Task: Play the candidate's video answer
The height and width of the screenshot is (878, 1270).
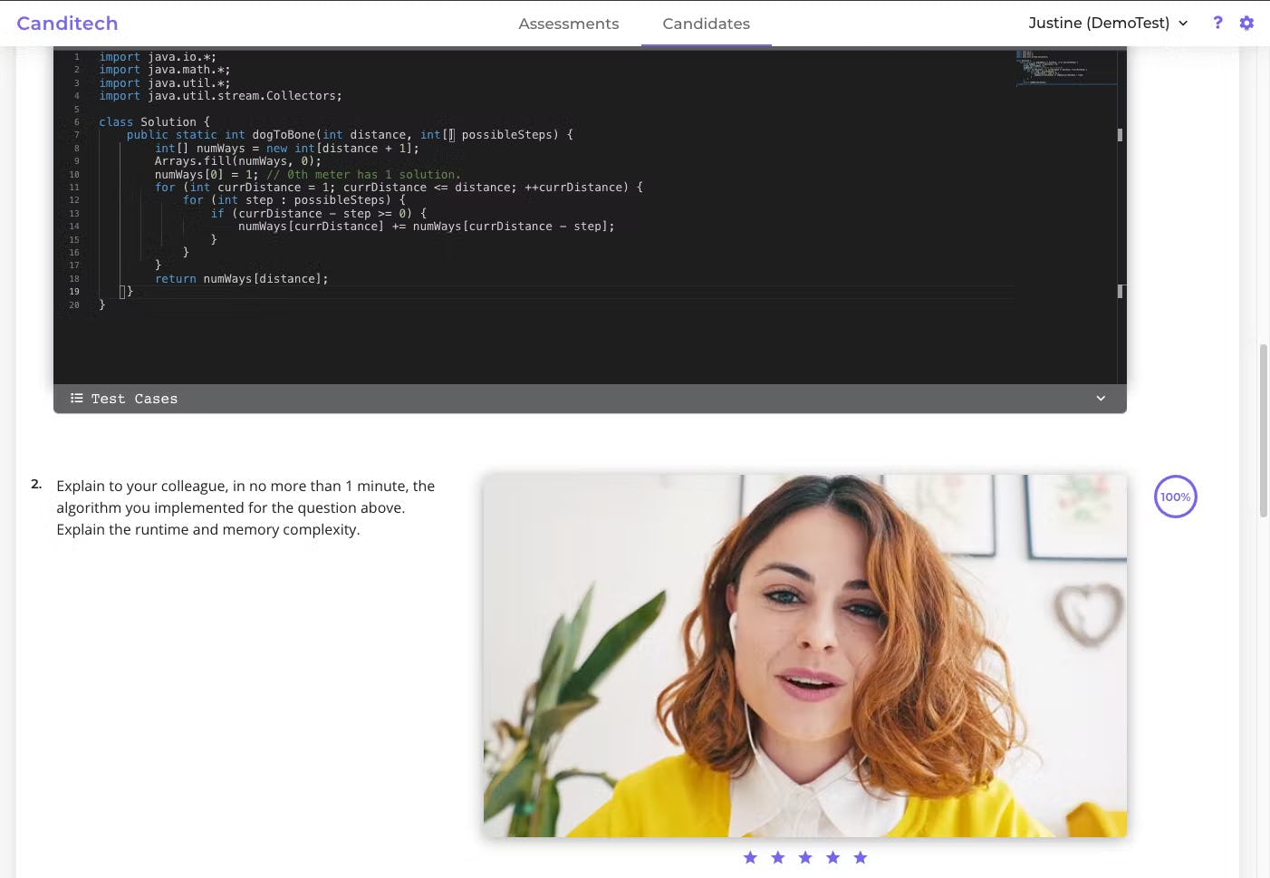Action: [804, 654]
